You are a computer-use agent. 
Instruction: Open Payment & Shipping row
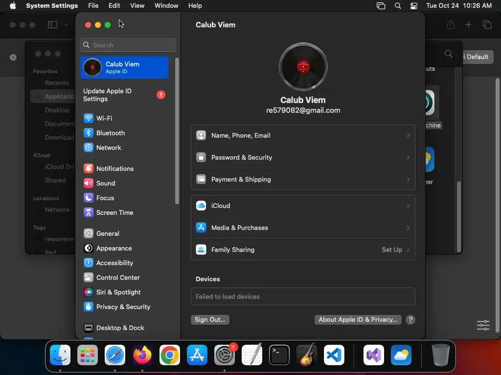303,180
